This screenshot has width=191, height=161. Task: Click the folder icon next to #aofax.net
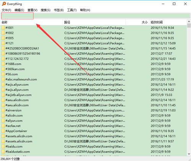click(x=3, y=126)
